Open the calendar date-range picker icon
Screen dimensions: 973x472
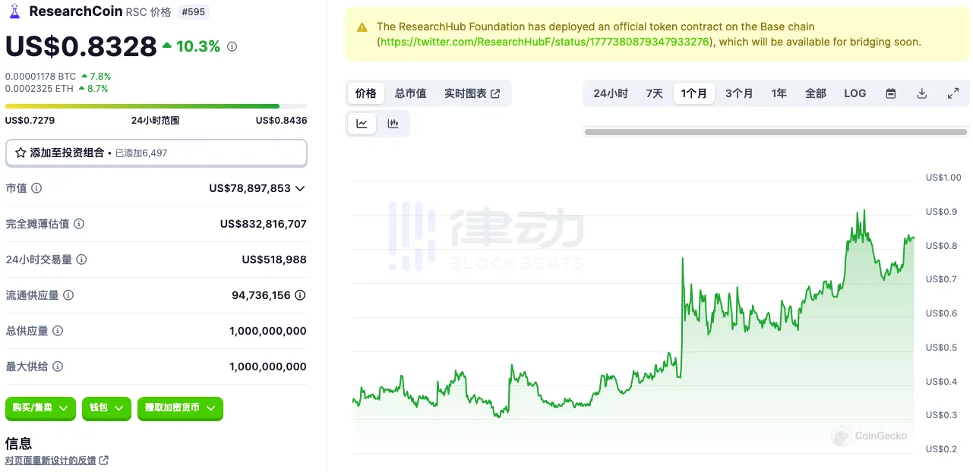[x=890, y=93]
